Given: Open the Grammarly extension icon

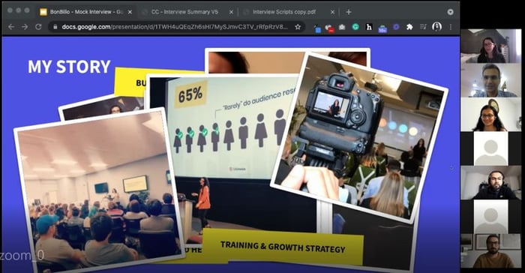Looking at the screenshot, I should click(x=355, y=27).
